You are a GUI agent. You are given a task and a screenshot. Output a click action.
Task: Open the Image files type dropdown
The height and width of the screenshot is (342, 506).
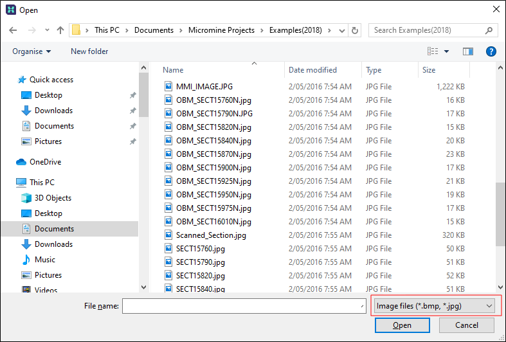435,306
